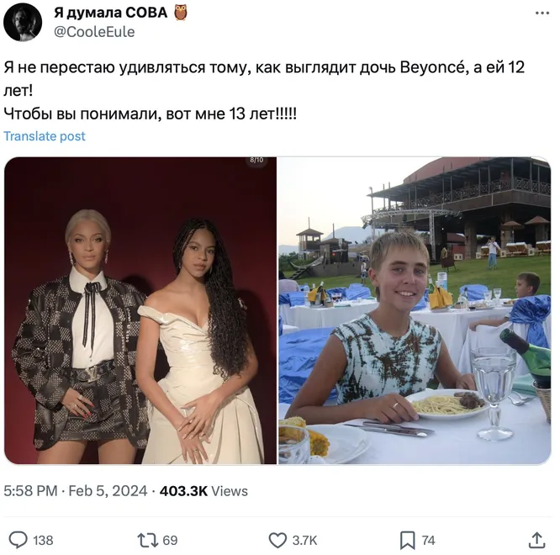This screenshot has height=555, width=560.
Task: Open right photo of outdoor dinner table
Action: [415, 310]
